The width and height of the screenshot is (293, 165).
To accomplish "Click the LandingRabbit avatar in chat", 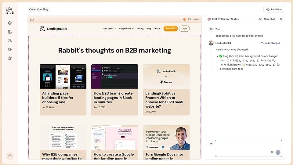I will (211, 43).
